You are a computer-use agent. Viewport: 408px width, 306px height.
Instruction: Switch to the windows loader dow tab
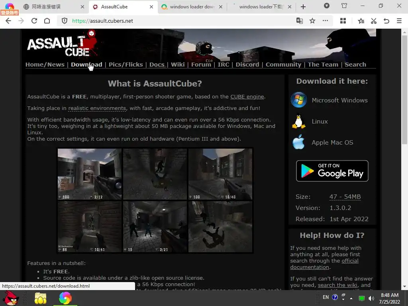point(192,7)
